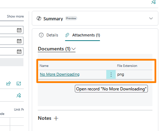Click the Summary Copilot icon
The width and height of the screenshot is (165, 131).
click(x=39, y=19)
